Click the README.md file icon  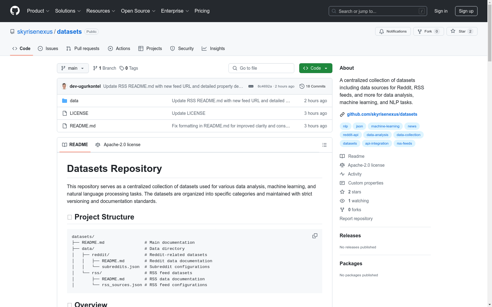click(65, 126)
